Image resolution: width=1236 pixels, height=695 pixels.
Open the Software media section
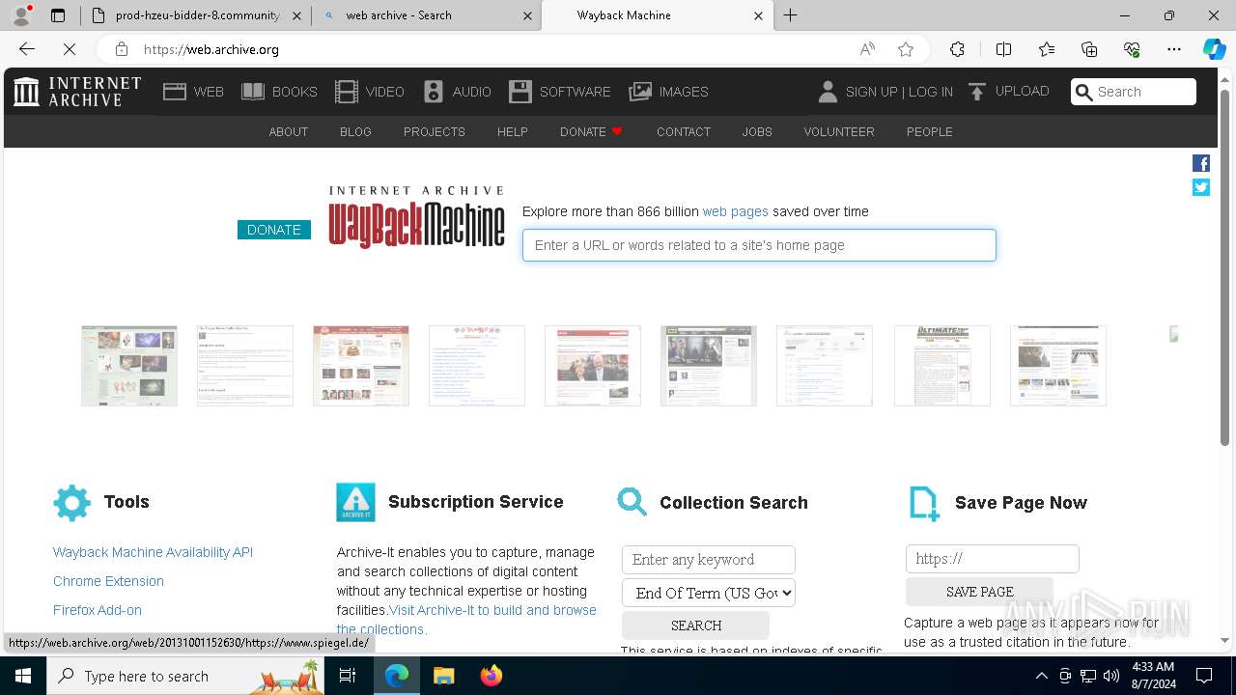(560, 92)
